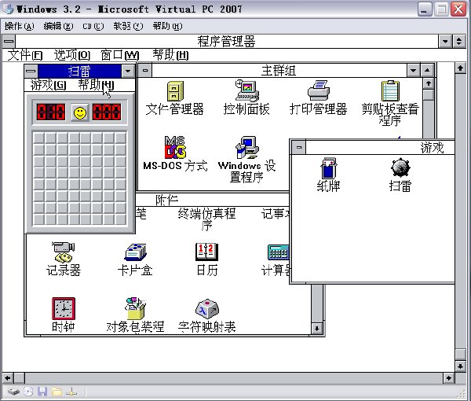Open Program Manager 选项(O) menu

72,55
